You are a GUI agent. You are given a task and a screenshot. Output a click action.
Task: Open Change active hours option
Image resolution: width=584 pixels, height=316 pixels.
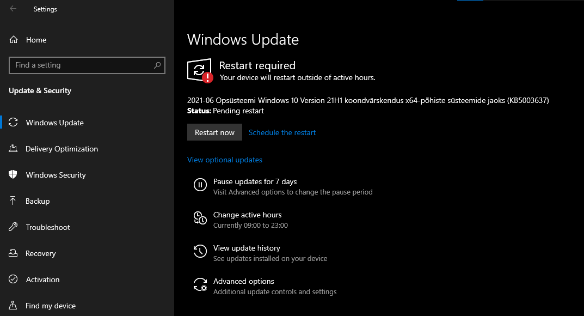click(x=247, y=215)
